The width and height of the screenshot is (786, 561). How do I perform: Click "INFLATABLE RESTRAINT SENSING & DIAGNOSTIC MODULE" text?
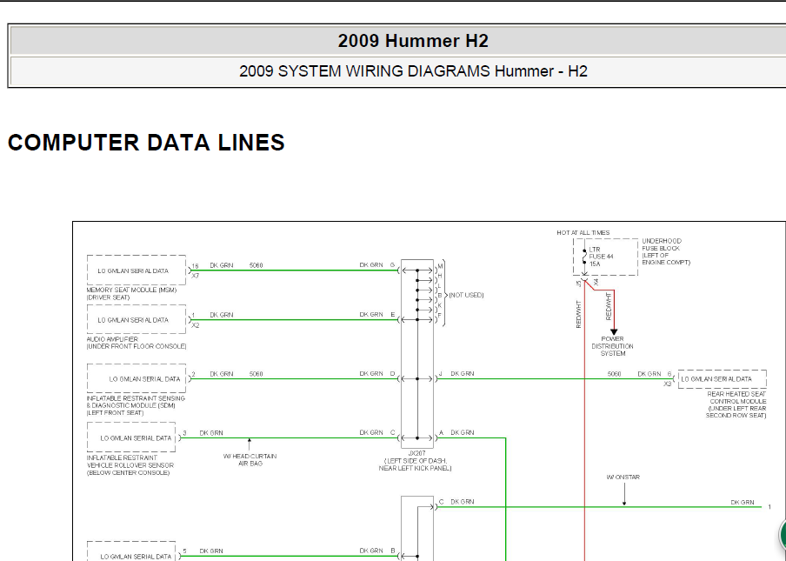pos(136,402)
